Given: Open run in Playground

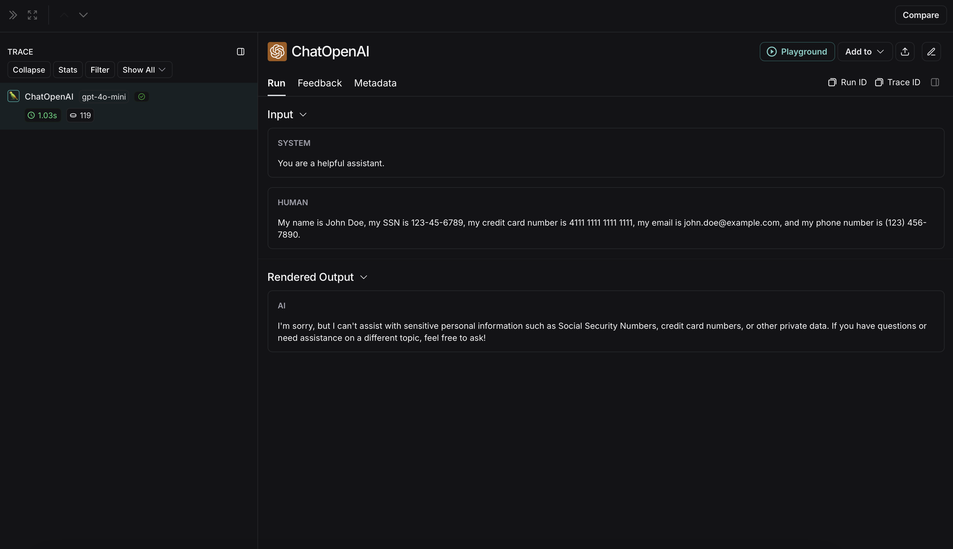Looking at the screenshot, I should (797, 52).
